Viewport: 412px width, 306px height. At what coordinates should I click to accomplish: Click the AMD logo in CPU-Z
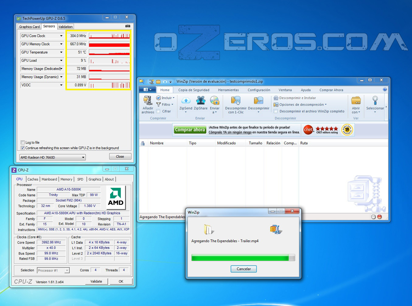click(116, 197)
